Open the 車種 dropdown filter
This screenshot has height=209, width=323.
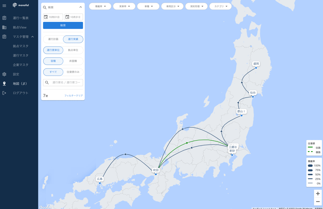(x=148, y=6)
